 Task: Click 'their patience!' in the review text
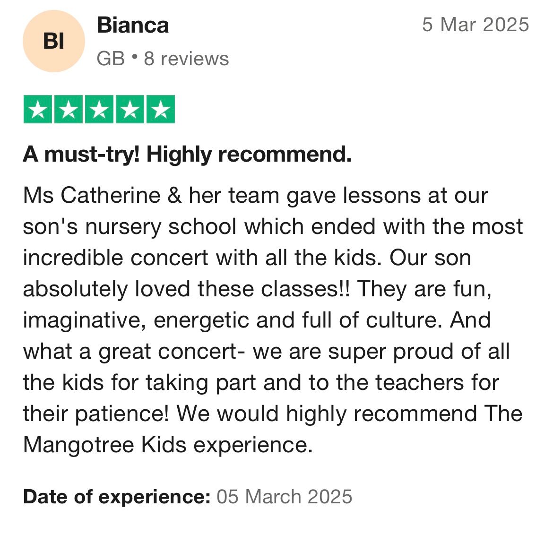96,414
